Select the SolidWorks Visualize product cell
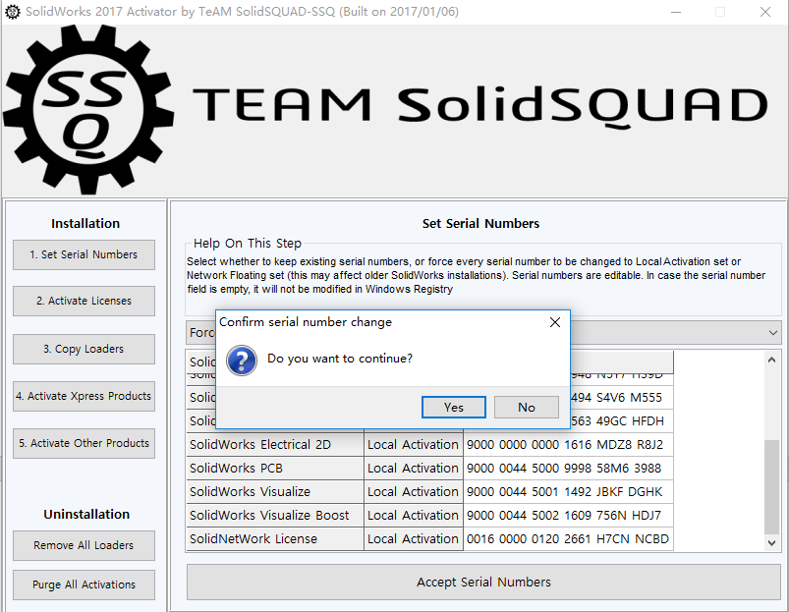 point(275,492)
